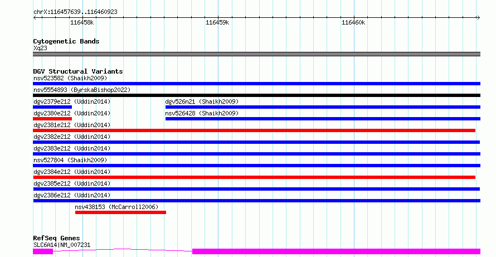Open the dgv2381e212 (Uddin2014) label
The height and width of the screenshot is (257, 496).
pyautogui.click(x=72, y=125)
